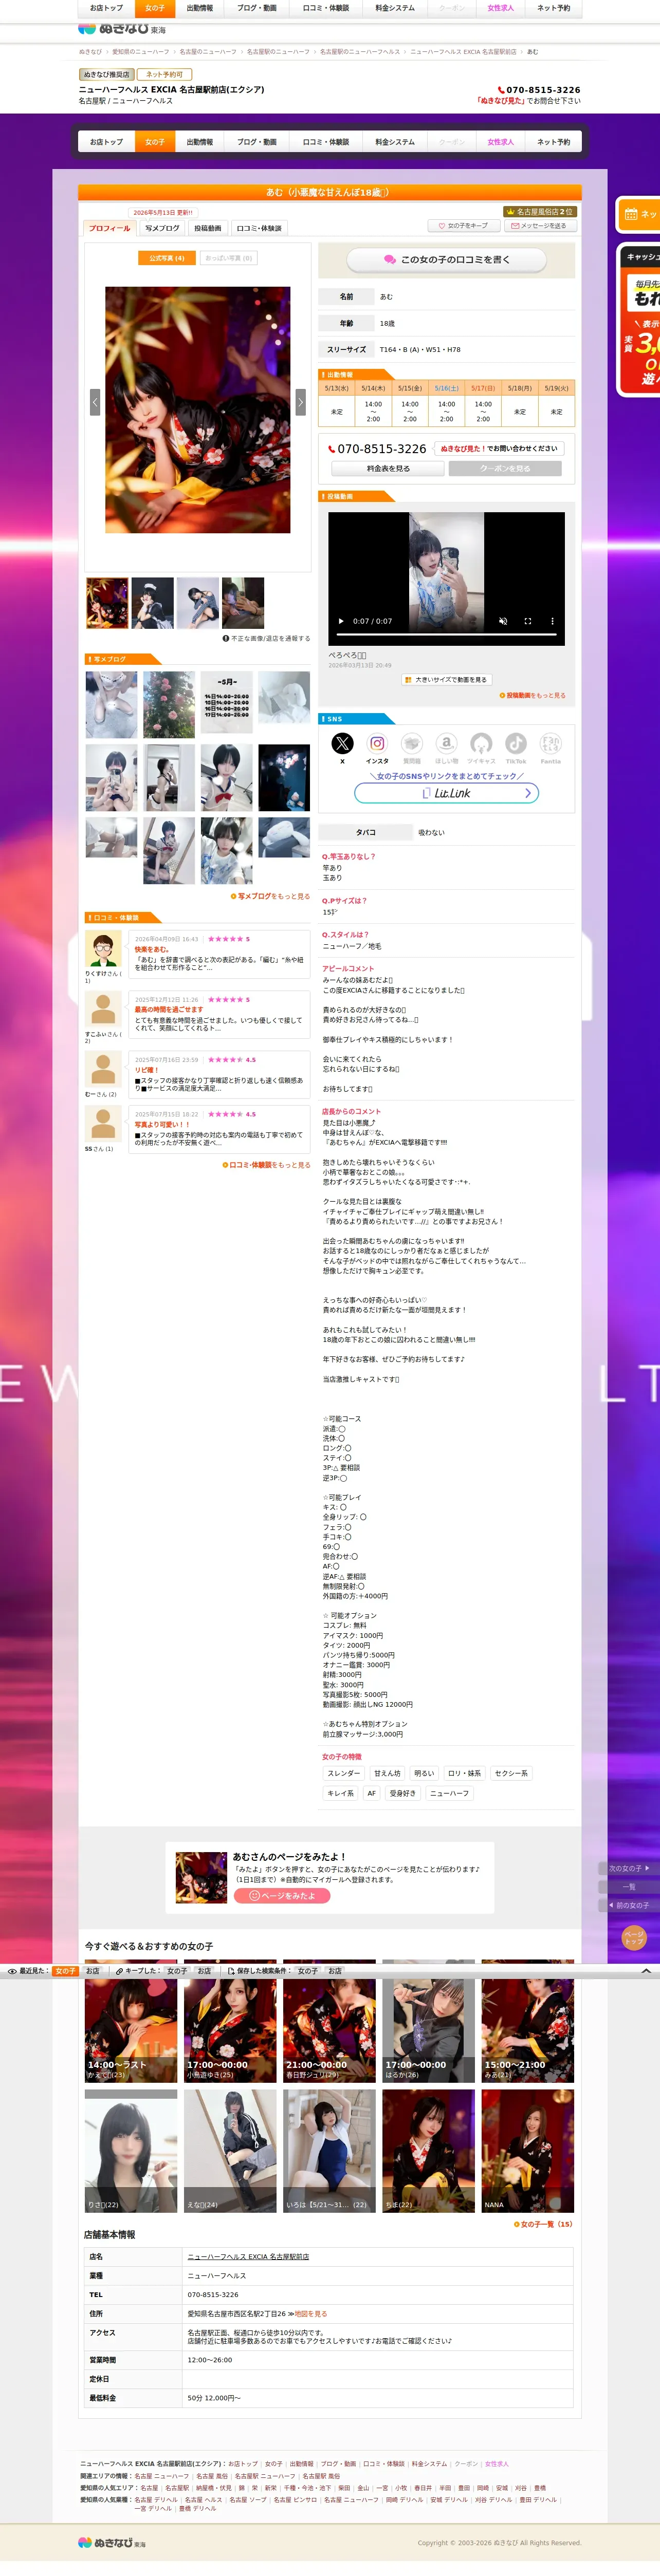660x2576 pixels.
Task: Click the shop name link in 店舗基本情報
Action: point(248,2257)
